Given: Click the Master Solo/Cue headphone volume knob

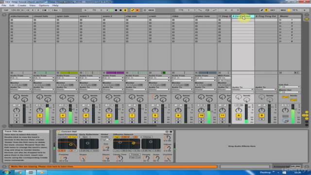Looking at the screenshot, I should point(285,120).
